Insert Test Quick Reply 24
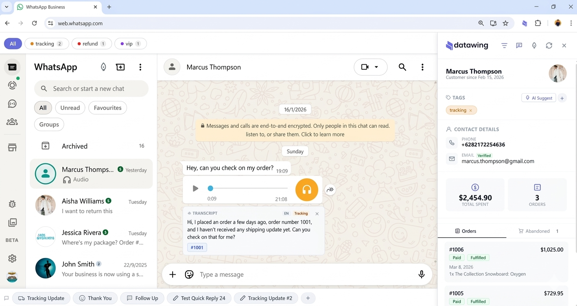577x306 pixels. tap(199, 298)
